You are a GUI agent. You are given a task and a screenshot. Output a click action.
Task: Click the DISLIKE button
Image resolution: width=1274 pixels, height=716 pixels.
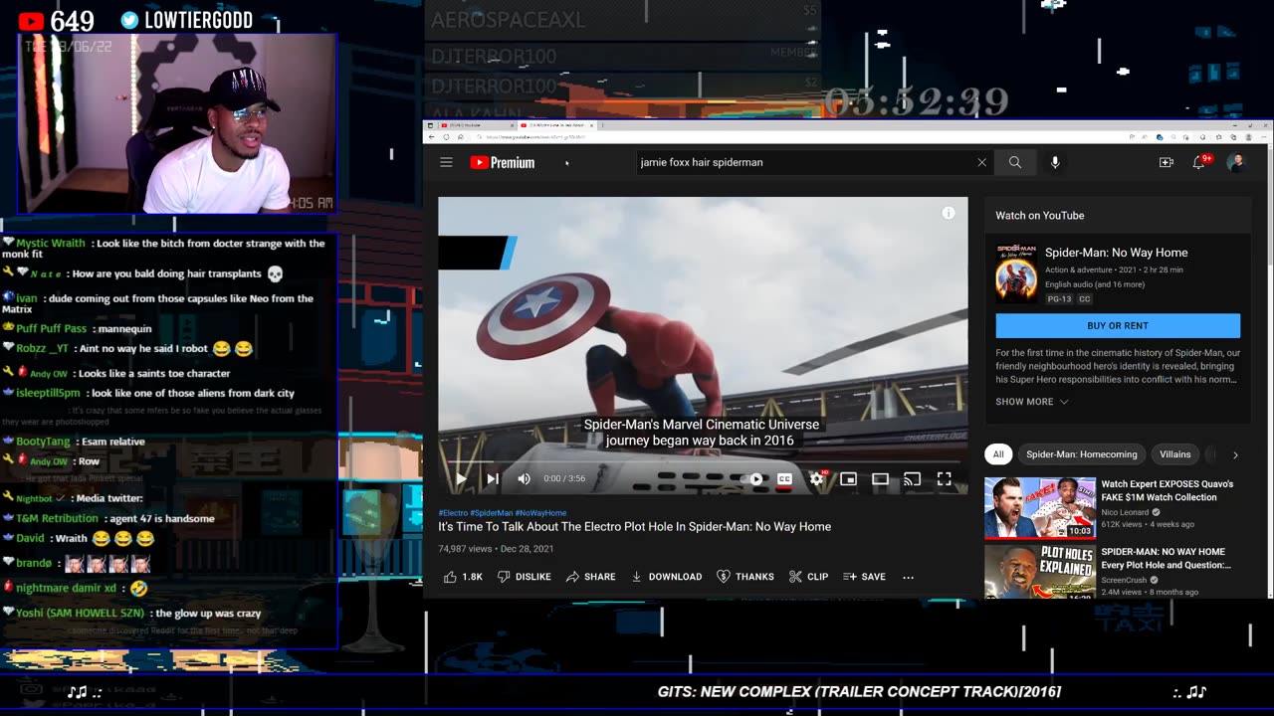pyautogui.click(x=524, y=577)
